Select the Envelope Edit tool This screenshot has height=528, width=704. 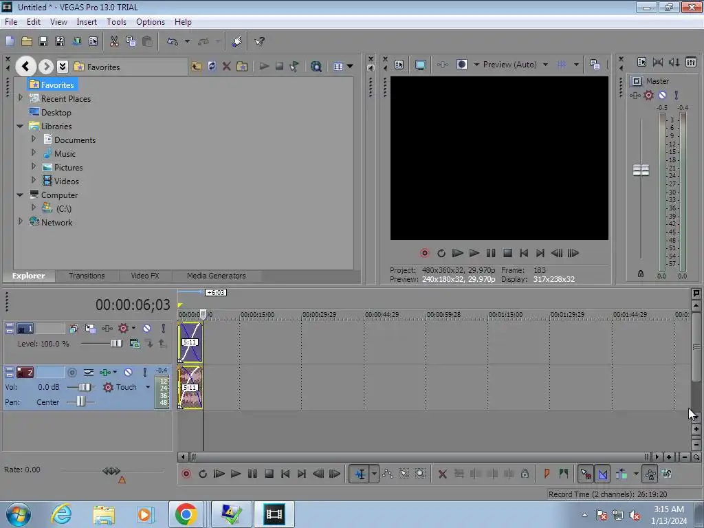(388, 474)
